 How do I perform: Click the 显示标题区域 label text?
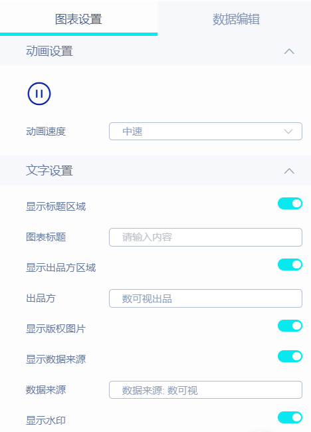coord(56,206)
